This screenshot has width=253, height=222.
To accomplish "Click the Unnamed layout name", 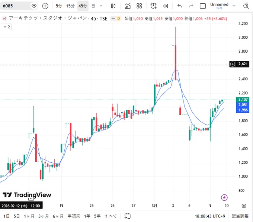I will [x=219, y=4].
